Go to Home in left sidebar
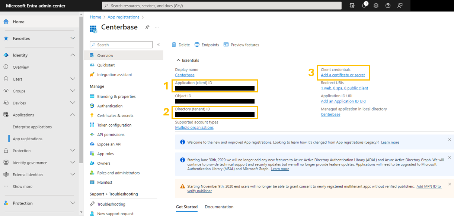Image resolution: width=454 pixels, height=216 pixels. 39,22
